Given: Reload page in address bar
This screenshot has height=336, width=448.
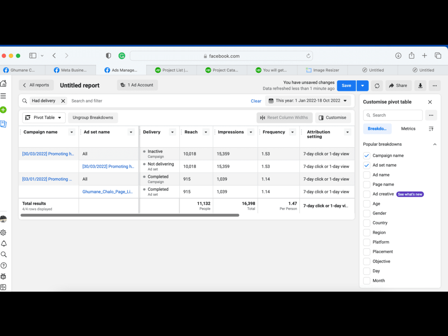Looking at the screenshot, I should tap(308, 56).
